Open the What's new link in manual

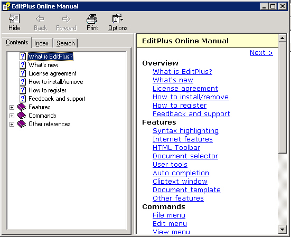click(173, 80)
